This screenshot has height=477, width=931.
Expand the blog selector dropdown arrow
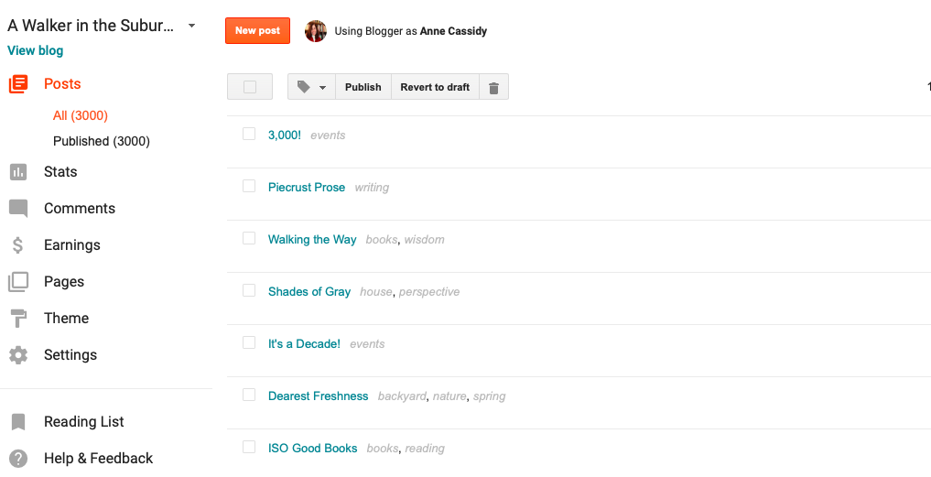pos(191,26)
